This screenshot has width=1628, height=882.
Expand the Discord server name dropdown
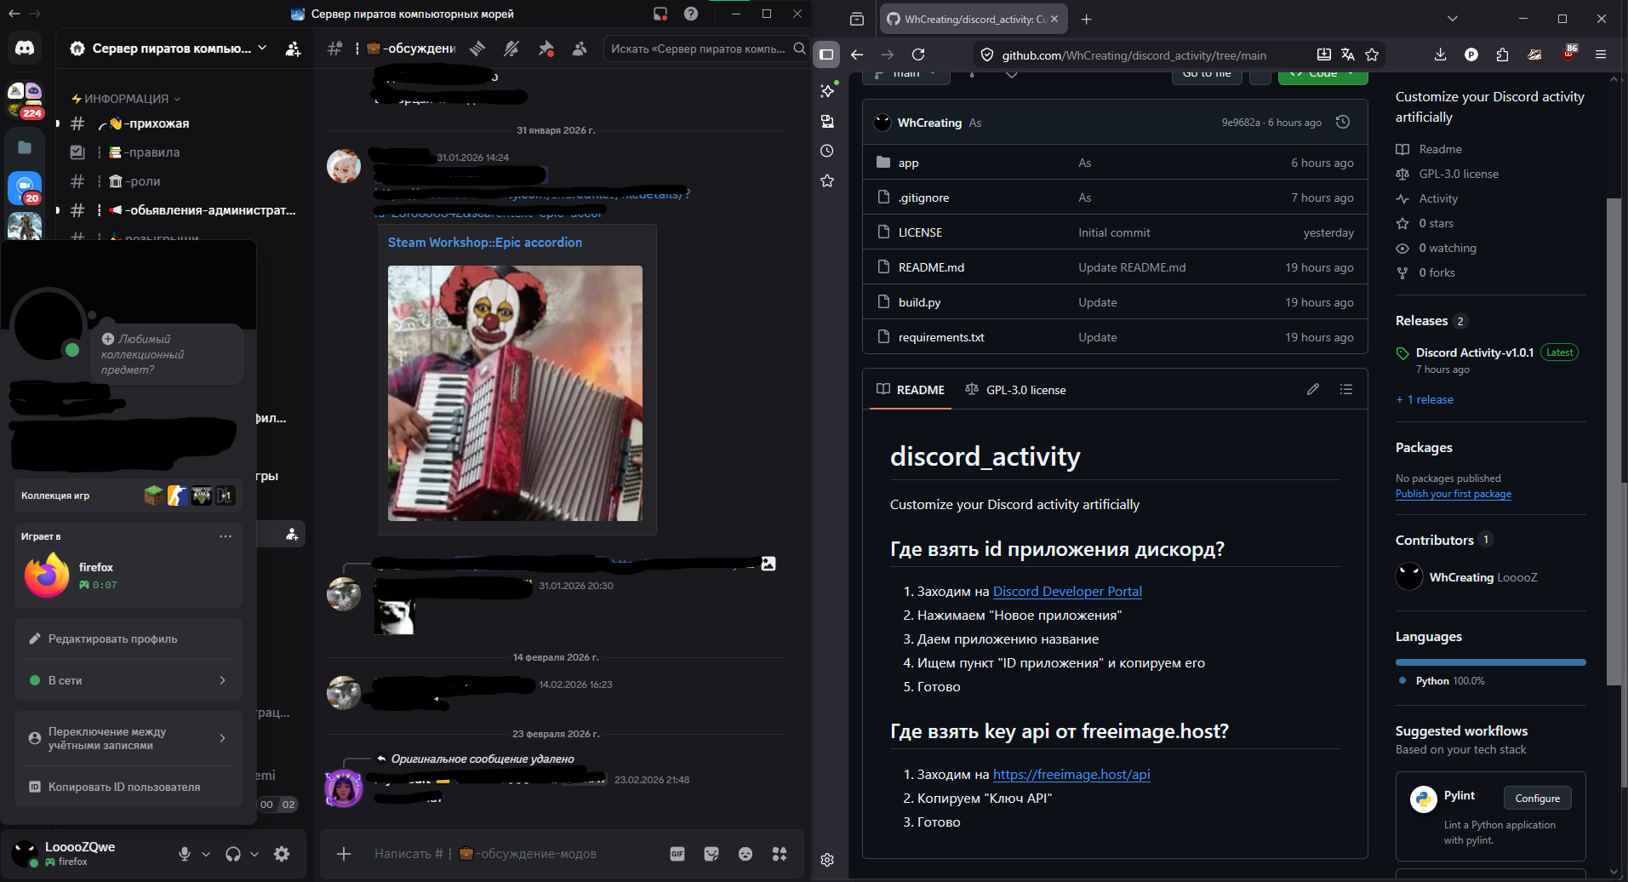pyautogui.click(x=262, y=48)
